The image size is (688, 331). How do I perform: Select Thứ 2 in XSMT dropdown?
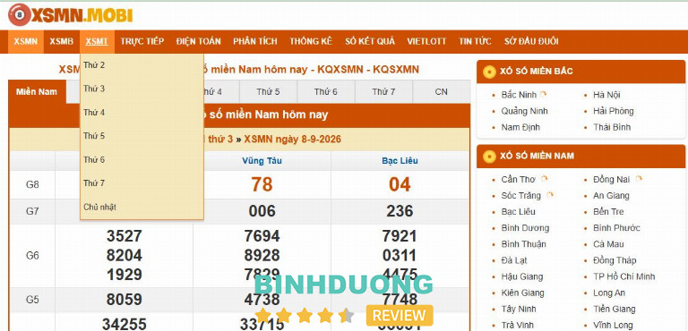pyautogui.click(x=142, y=65)
